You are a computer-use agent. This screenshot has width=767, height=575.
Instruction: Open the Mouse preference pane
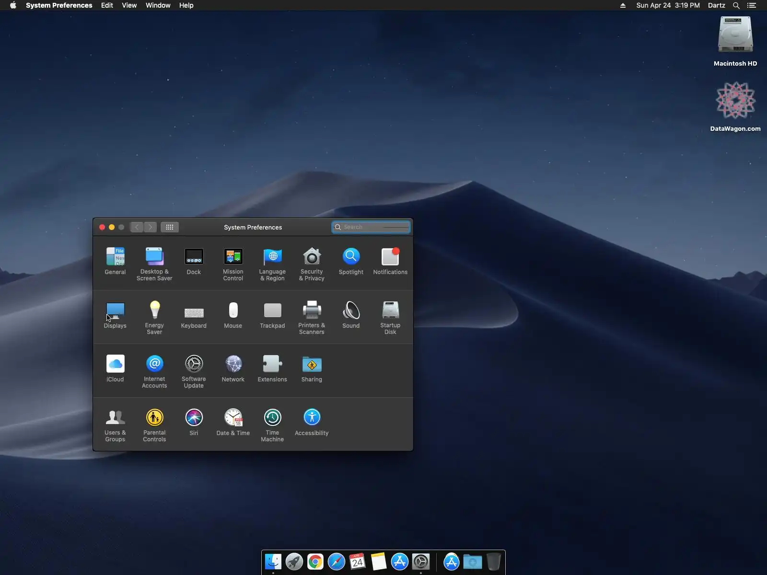click(x=233, y=315)
